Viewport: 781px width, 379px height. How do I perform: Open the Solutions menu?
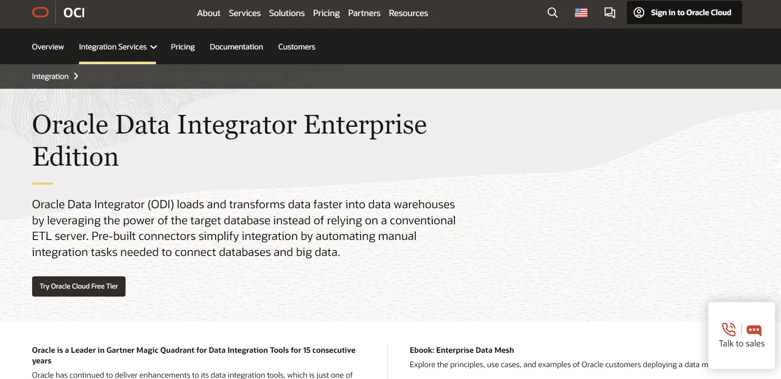click(287, 13)
